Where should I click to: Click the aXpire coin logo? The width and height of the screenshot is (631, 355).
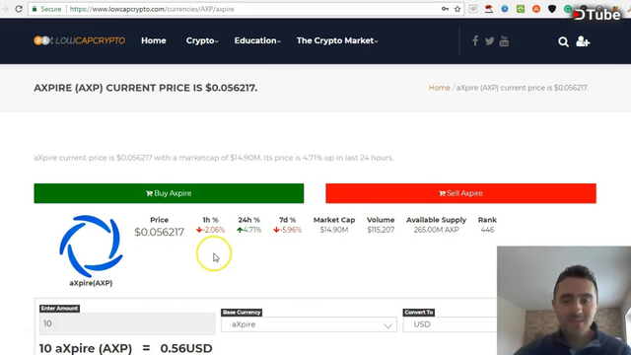pos(91,246)
